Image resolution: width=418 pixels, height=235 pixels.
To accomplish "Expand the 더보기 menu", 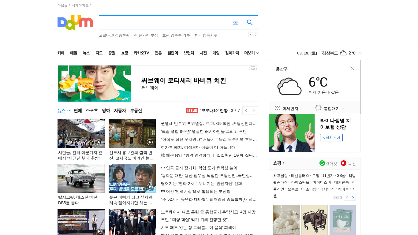I will coord(252,53).
